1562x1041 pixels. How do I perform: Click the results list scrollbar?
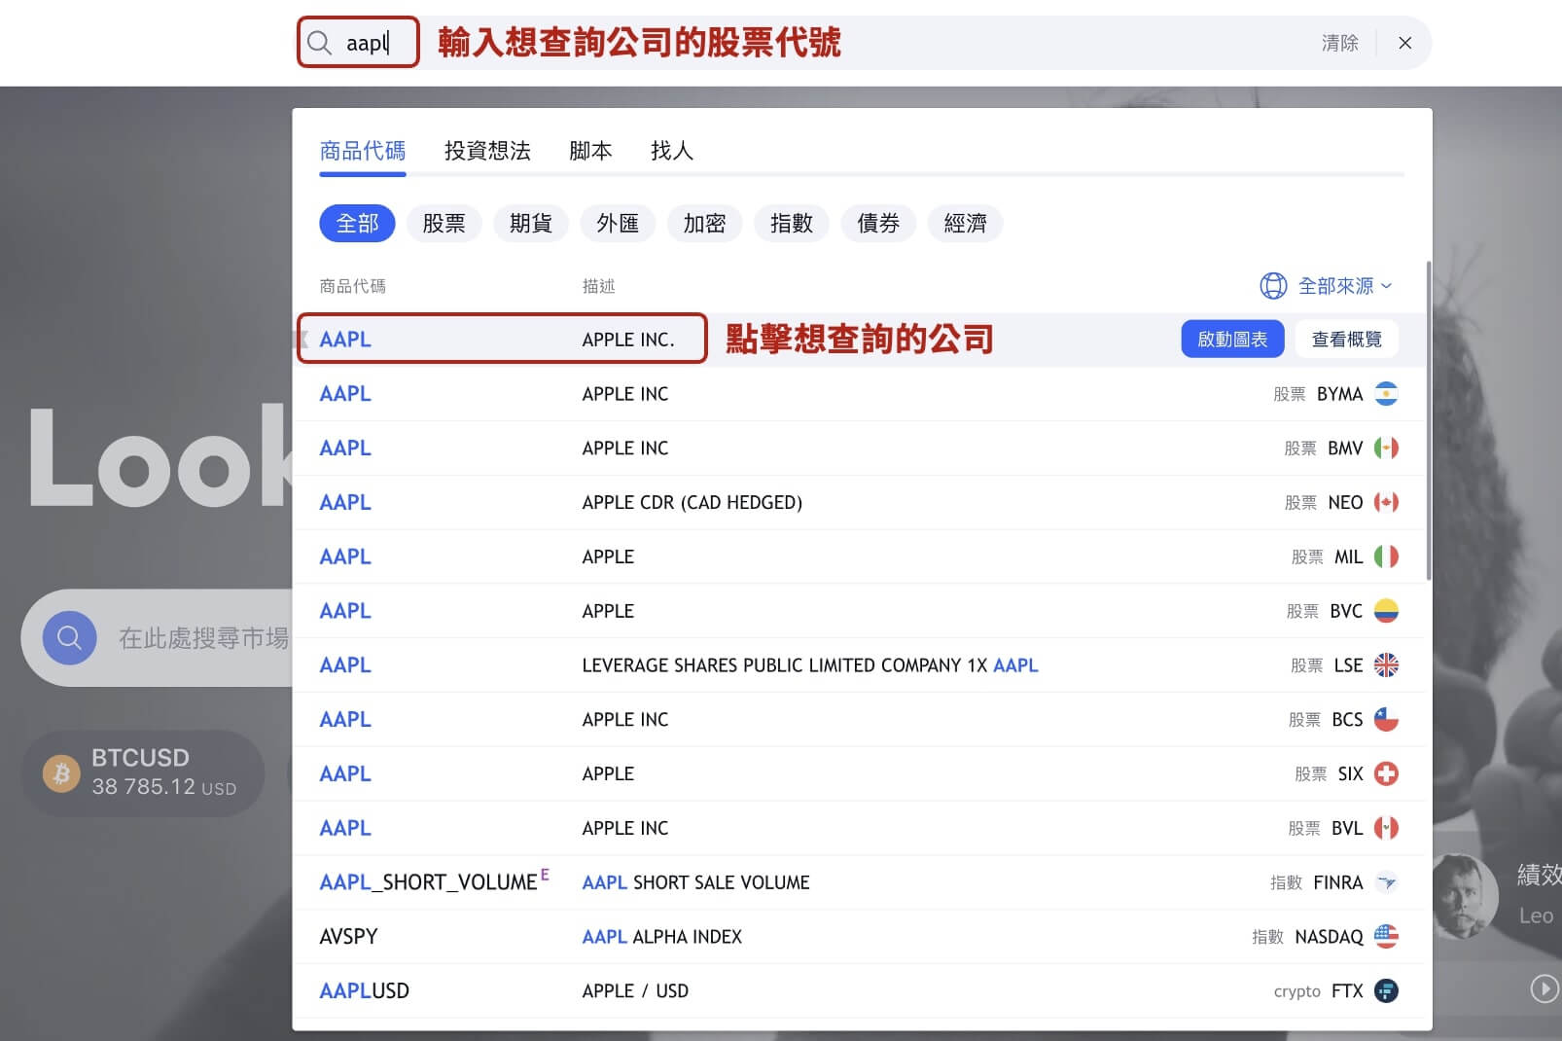click(x=1428, y=420)
